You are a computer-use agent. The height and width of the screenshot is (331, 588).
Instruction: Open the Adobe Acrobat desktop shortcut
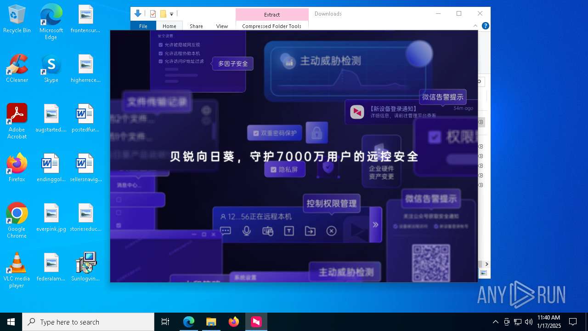pyautogui.click(x=17, y=121)
